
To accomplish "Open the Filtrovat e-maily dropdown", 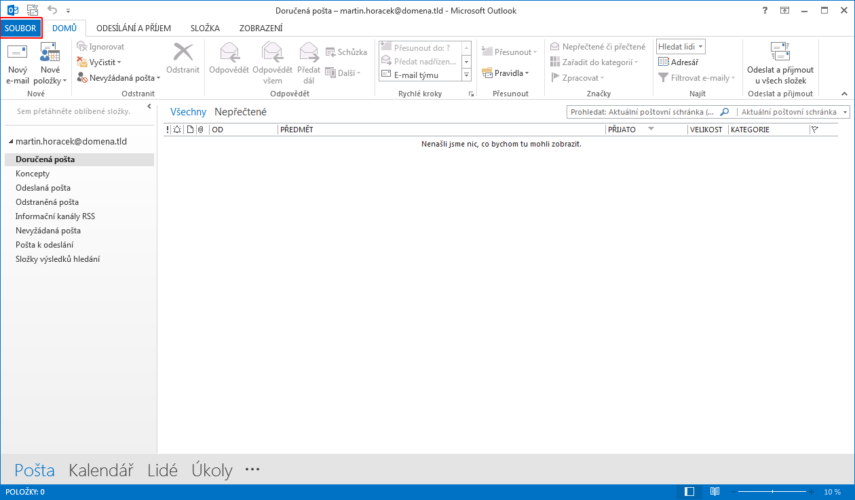I will (697, 78).
